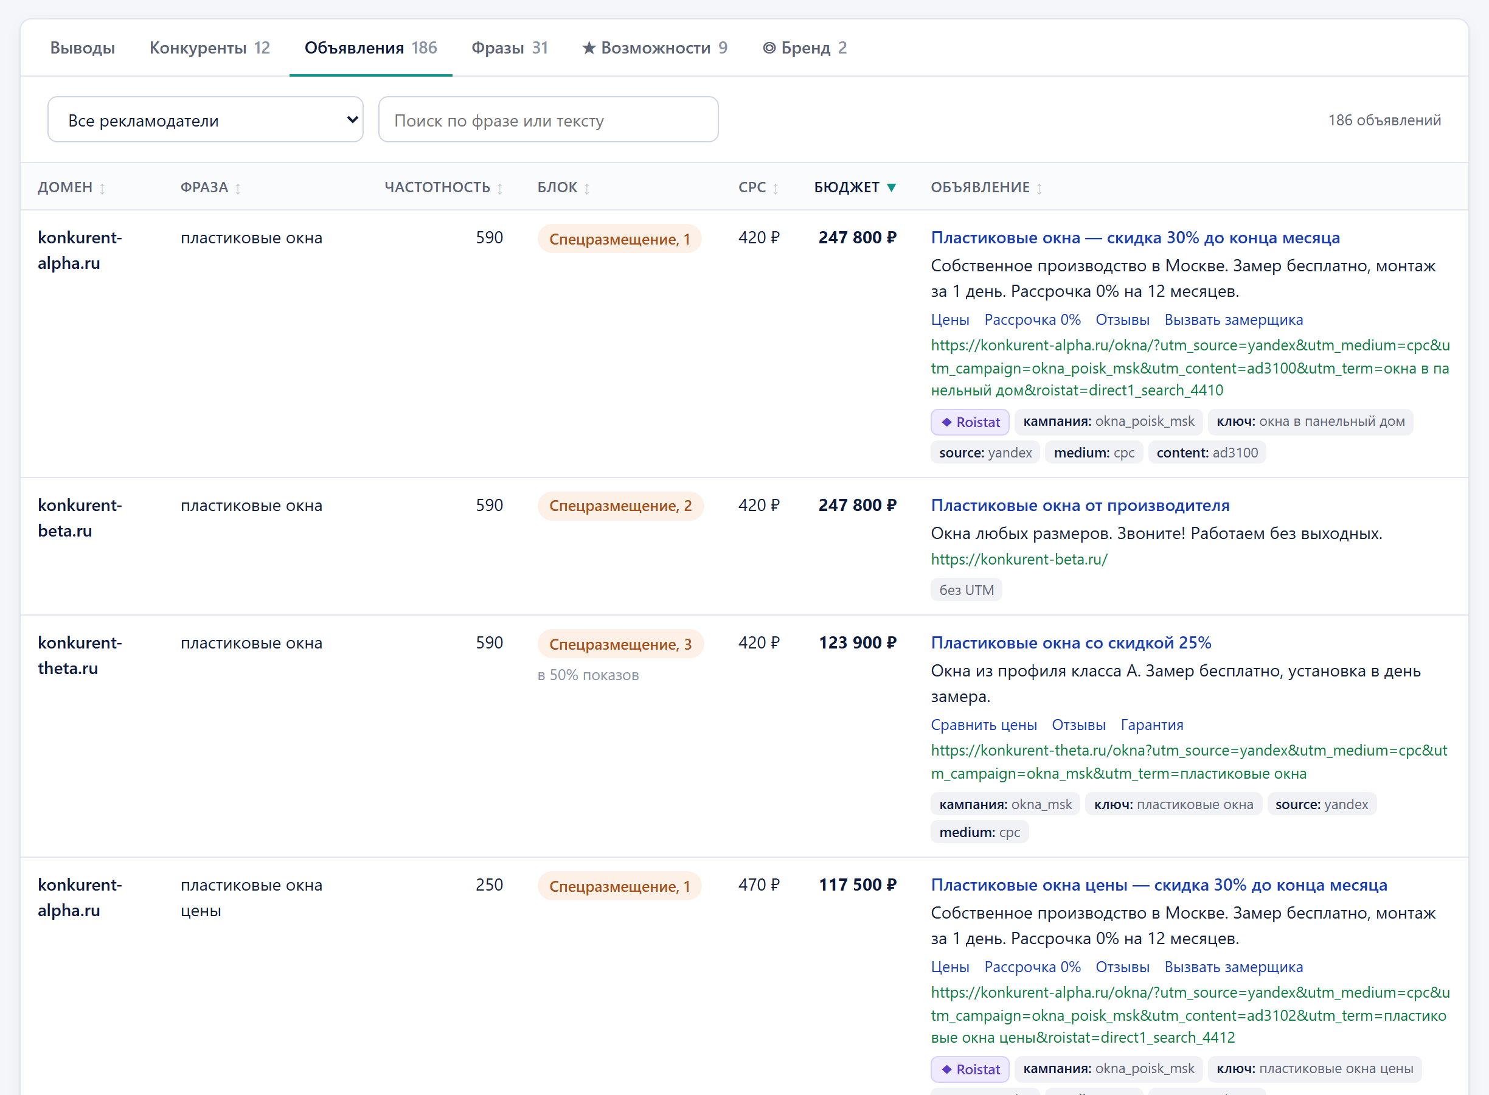
Task: Sort by the БЛОК column
Action: pyautogui.click(x=563, y=187)
